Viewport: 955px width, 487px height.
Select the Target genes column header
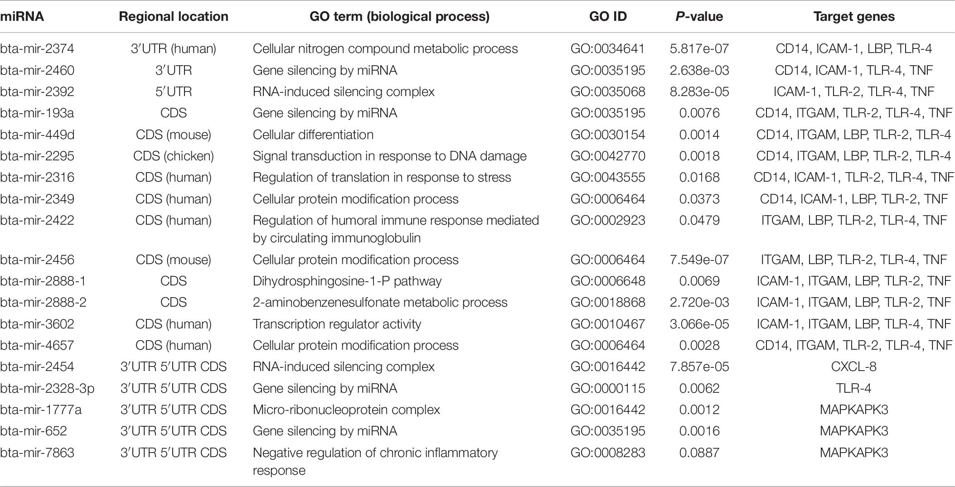point(854,17)
